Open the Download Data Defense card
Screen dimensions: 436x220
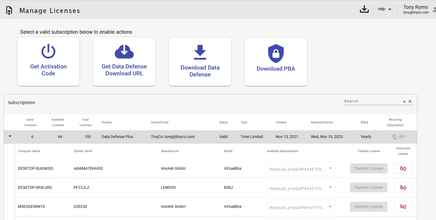click(200, 62)
